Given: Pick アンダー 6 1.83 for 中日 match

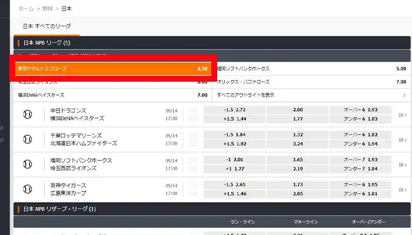Looking at the screenshot, I should point(360,119).
